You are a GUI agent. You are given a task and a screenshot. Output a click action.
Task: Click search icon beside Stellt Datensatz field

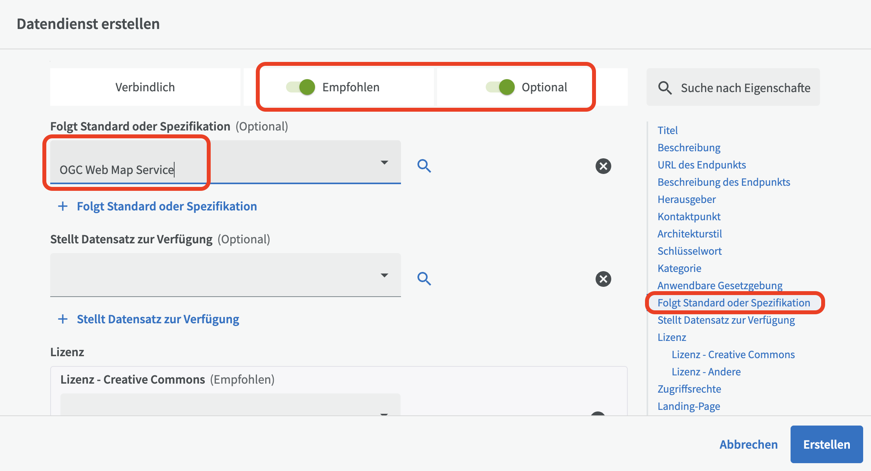424,279
